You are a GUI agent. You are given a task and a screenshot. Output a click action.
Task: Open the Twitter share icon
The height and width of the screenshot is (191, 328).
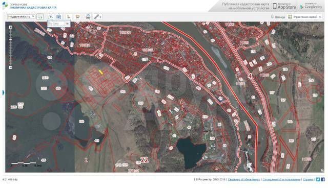tap(318, 179)
